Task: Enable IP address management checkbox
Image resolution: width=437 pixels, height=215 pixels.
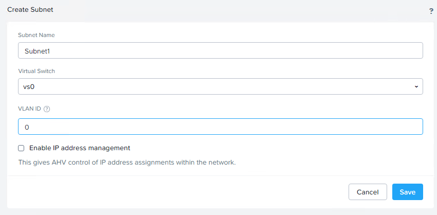Action: (21, 148)
